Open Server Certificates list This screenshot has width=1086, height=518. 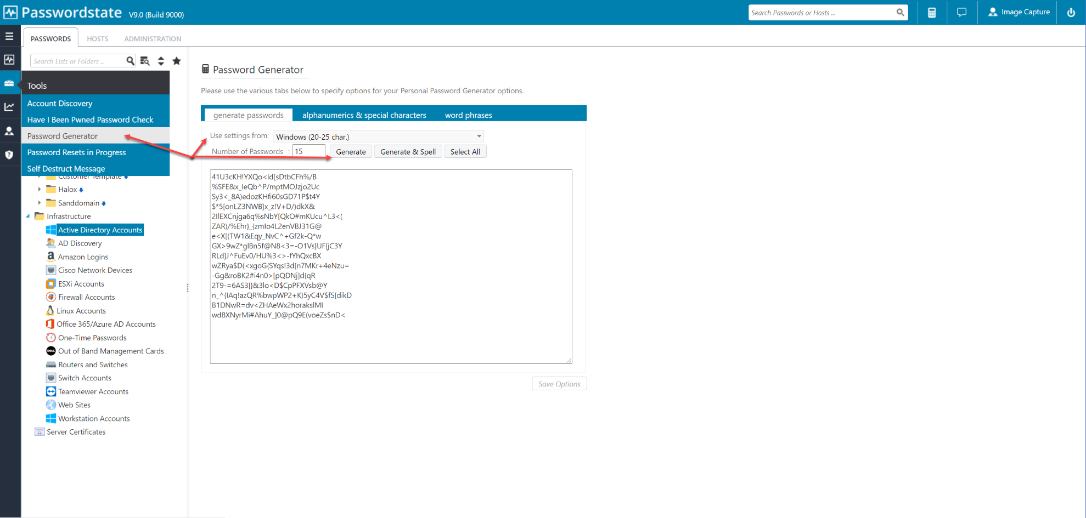click(x=76, y=432)
